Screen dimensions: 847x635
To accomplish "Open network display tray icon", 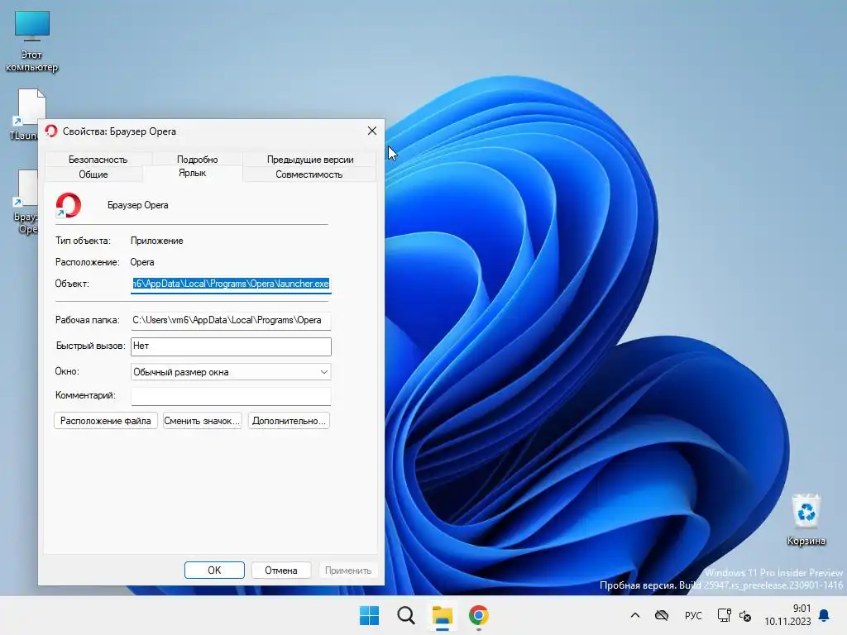I will [724, 615].
